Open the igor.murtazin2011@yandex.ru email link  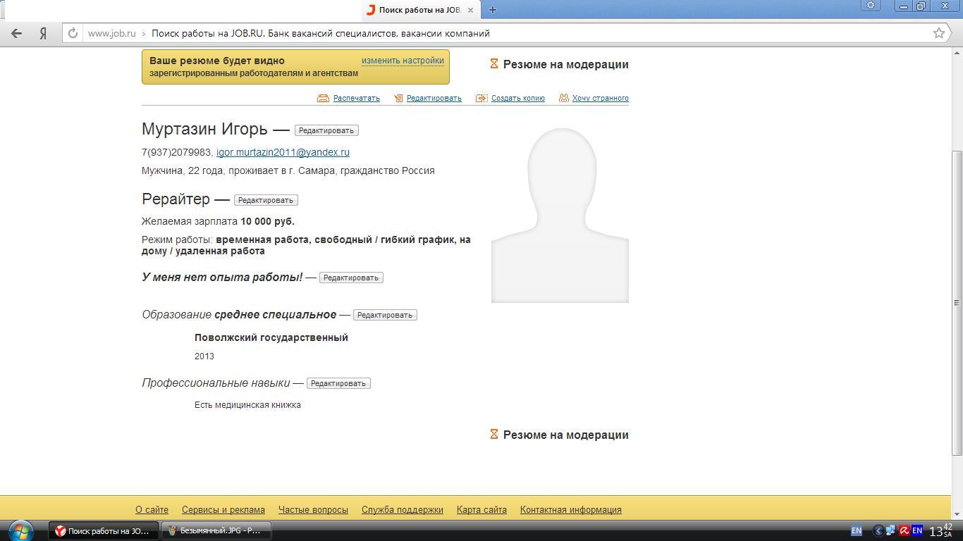pos(283,152)
